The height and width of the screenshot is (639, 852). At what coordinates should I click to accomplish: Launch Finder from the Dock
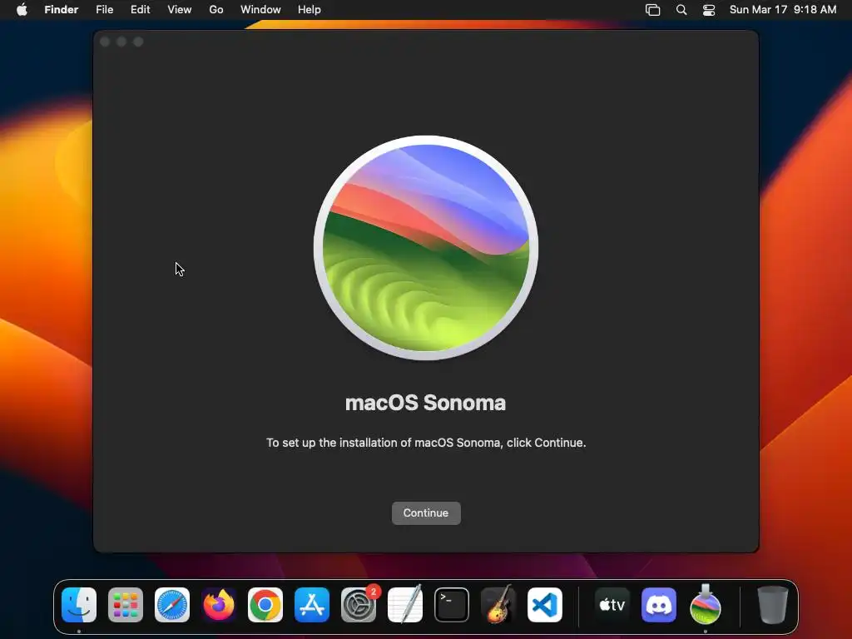[79, 605]
